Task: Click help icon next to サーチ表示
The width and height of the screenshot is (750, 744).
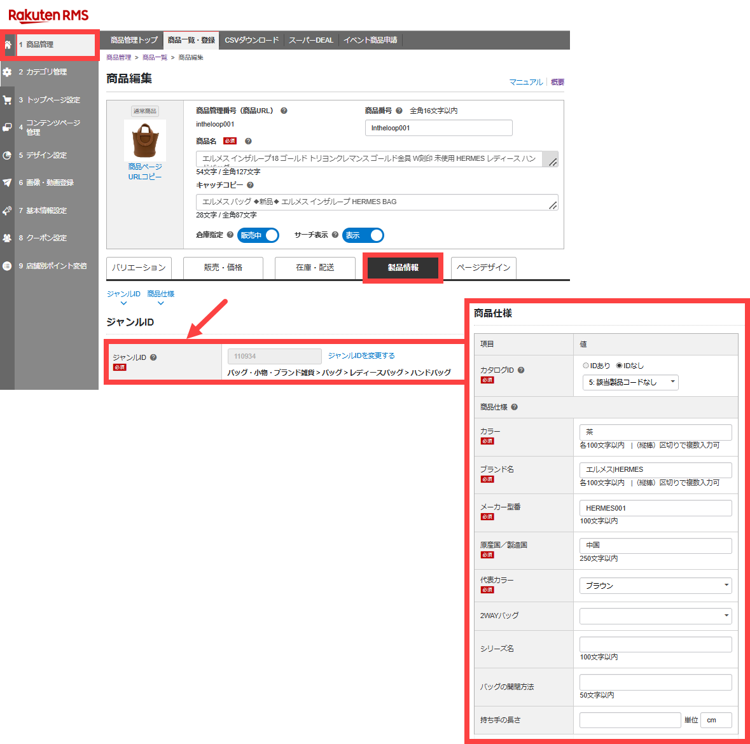Action: coord(335,235)
